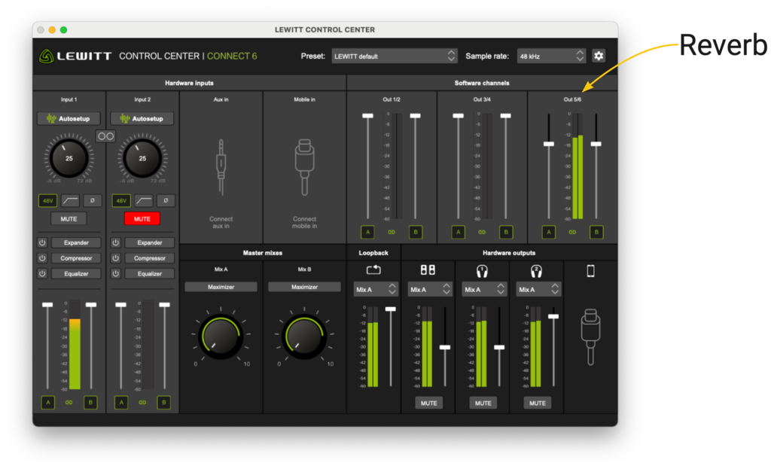The width and height of the screenshot is (771, 469).
Task: Enable 48V phantom power on Input 2
Action: point(120,200)
